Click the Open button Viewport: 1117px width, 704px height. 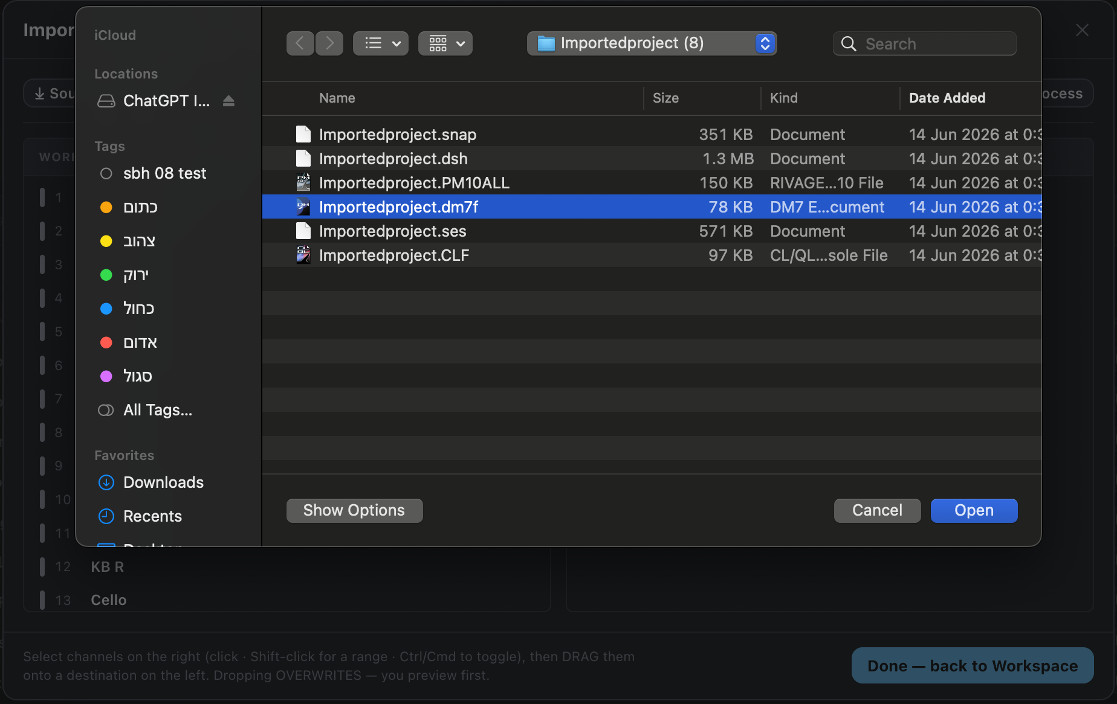pos(974,510)
